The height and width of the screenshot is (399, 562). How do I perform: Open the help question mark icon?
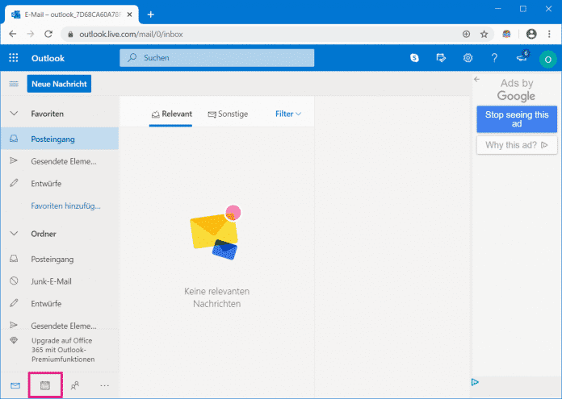click(x=494, y=58)
